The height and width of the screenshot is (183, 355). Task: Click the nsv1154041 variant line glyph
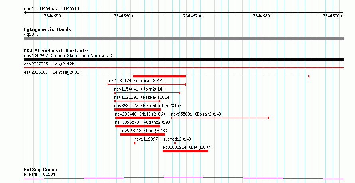pos(148,93)
